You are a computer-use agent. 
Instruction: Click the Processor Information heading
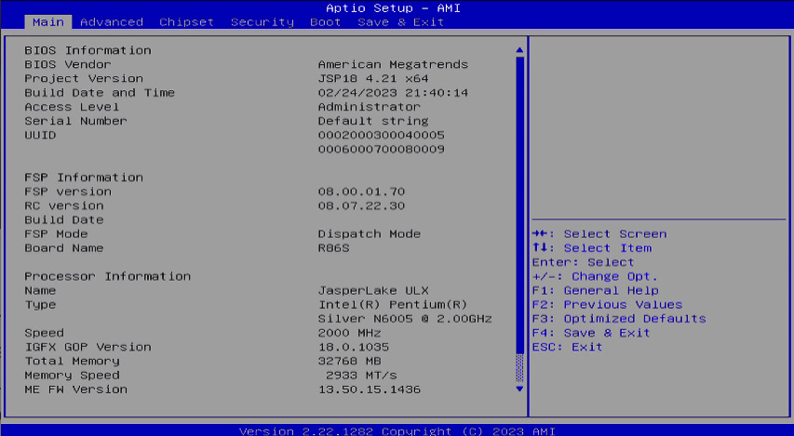pos(108,277)
